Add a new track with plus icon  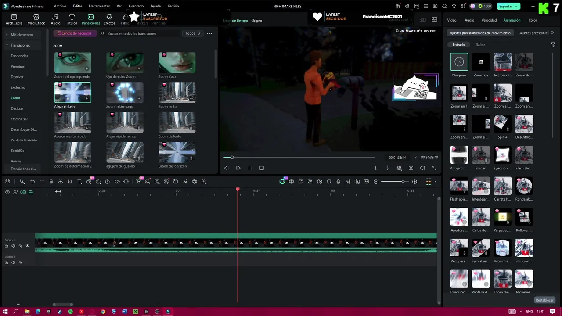(18, 304)
